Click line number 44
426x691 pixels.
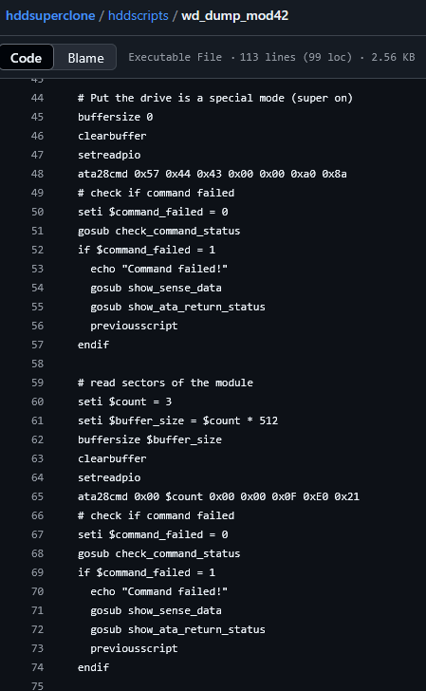point(37,98)
